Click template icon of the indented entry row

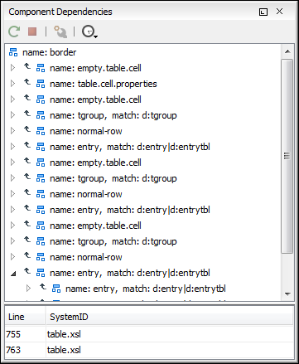[x=56, y=289]
